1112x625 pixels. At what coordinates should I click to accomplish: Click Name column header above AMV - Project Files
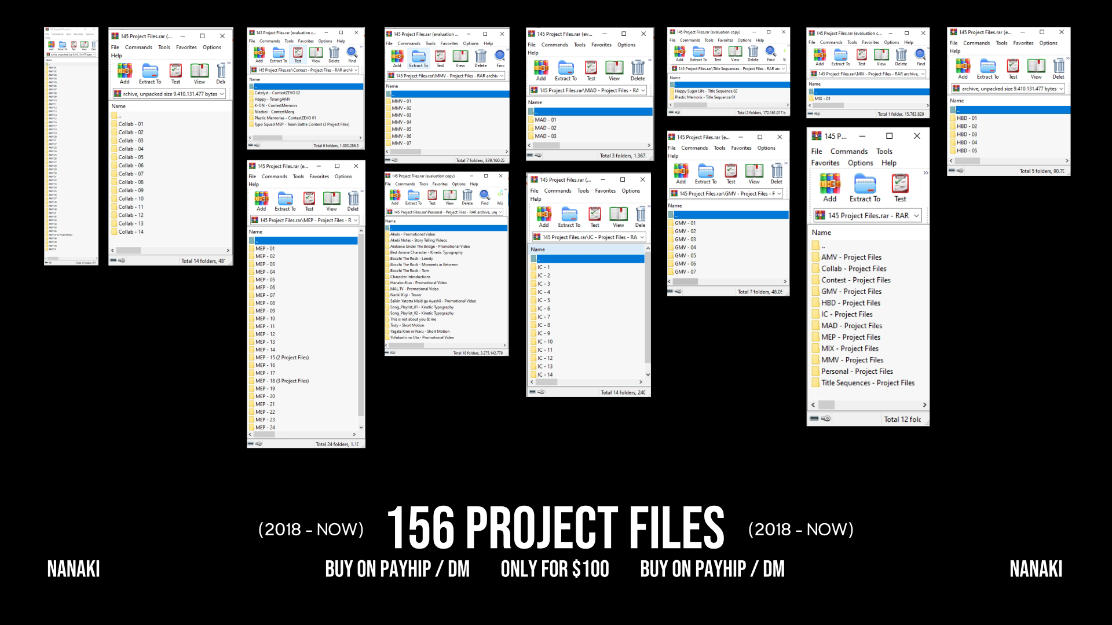point(821,233)
